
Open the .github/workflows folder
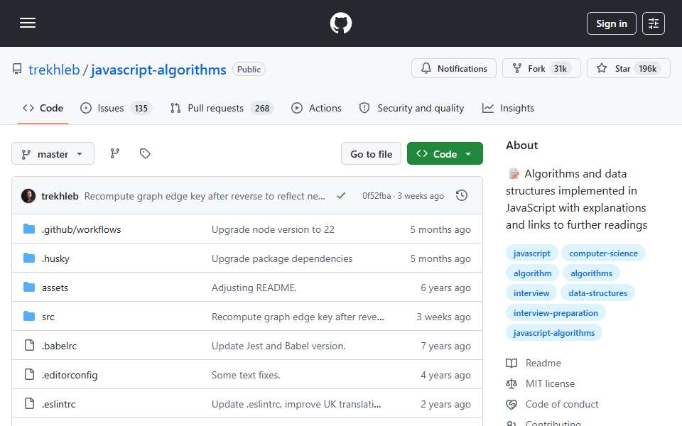(x=81, y=229)
